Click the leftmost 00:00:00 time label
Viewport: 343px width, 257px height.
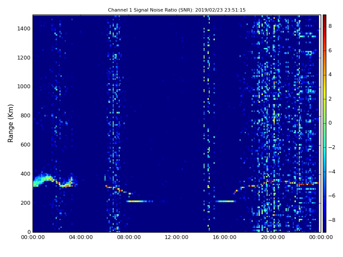[x=33, y=237]
